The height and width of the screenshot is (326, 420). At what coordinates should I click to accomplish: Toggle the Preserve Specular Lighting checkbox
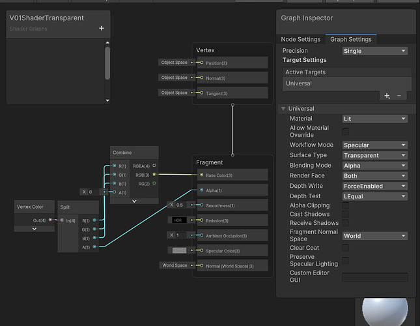[346, 260]
